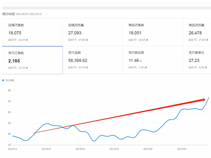This screenshot has width=211, height=158.
Task: Click red up-arrow beside 47.58% change
Action: tap(87, 40)
